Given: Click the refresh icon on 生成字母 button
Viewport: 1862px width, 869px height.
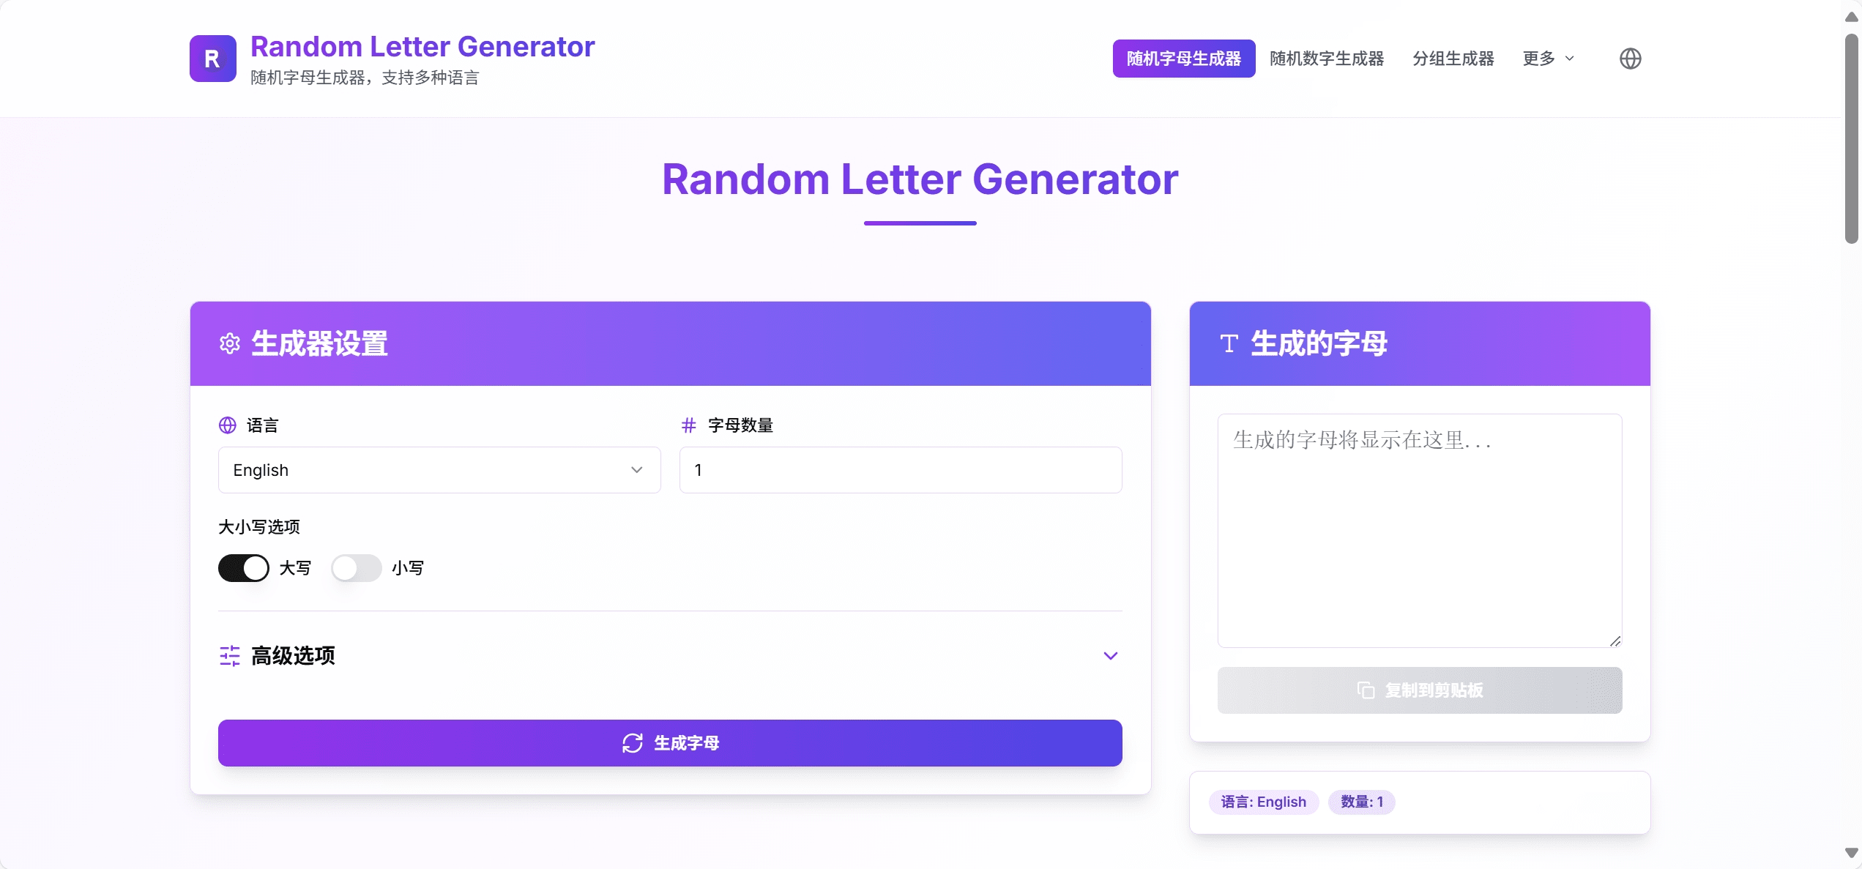Looking at the screenshot, I should click(x=633, y=743).
